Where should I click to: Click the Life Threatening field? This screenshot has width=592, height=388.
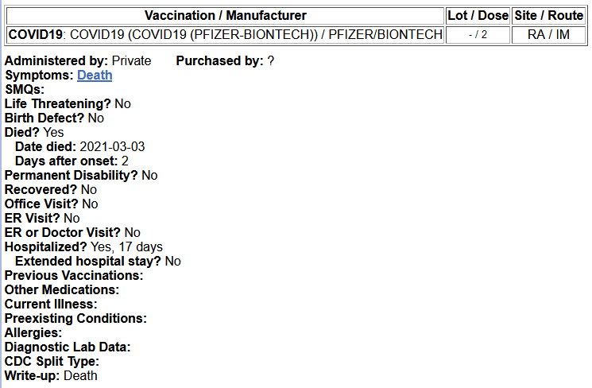[x=68, y=103]
